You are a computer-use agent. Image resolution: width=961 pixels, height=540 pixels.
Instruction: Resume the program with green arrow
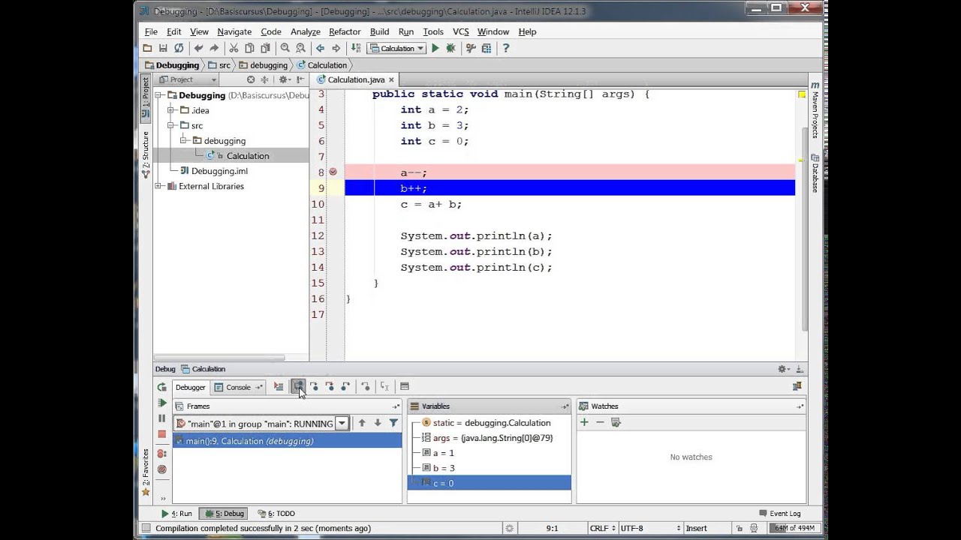tap(161, 403)
